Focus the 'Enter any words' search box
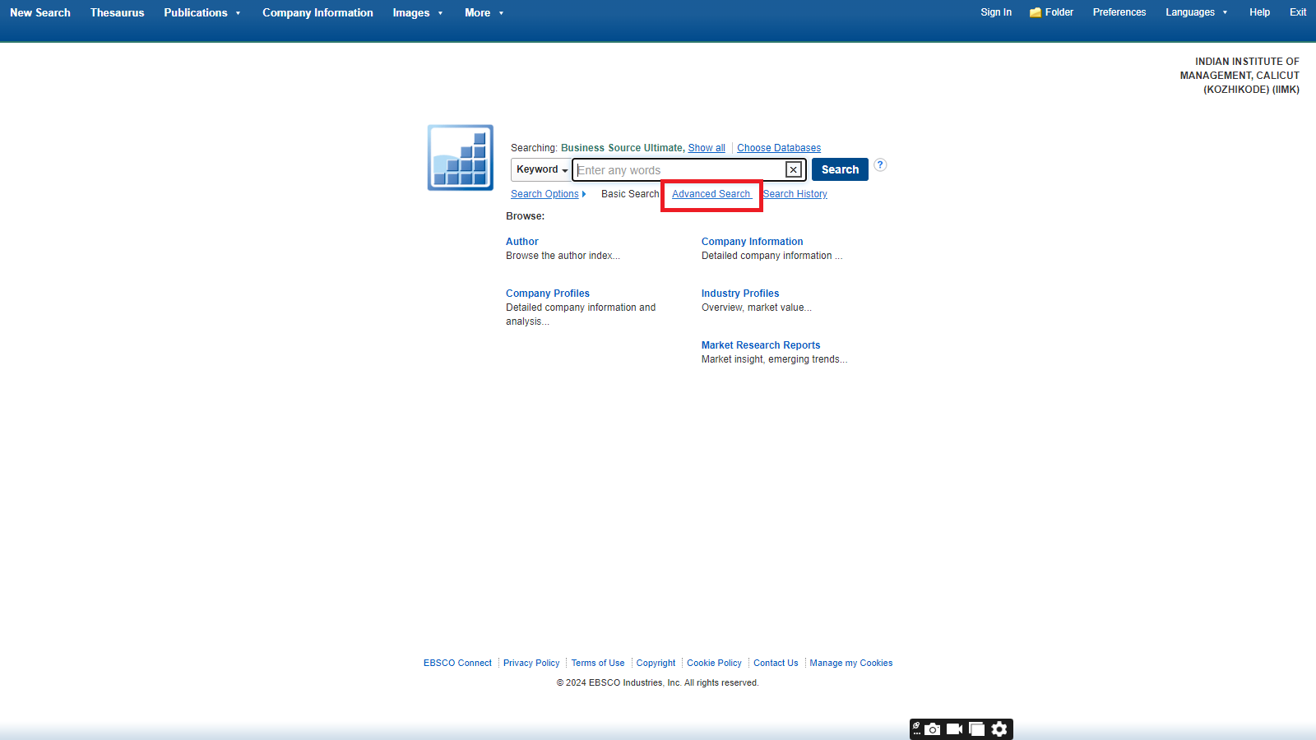 pyautogui.click(x=679, y=170)
